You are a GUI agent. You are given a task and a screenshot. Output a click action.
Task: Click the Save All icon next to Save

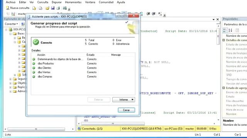[58, 8]
